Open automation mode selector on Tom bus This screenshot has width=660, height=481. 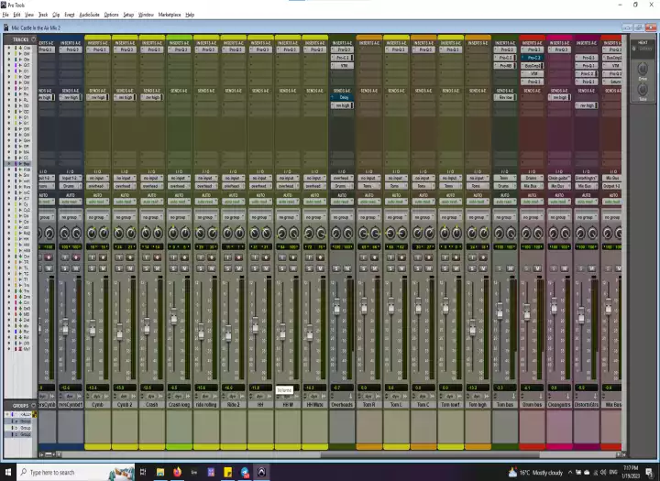(505, 202)
